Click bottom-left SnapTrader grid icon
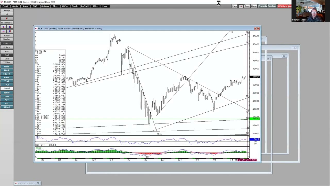Image resolution: width=330 pixels, height=186 pixels. click(x=3, y=31)
